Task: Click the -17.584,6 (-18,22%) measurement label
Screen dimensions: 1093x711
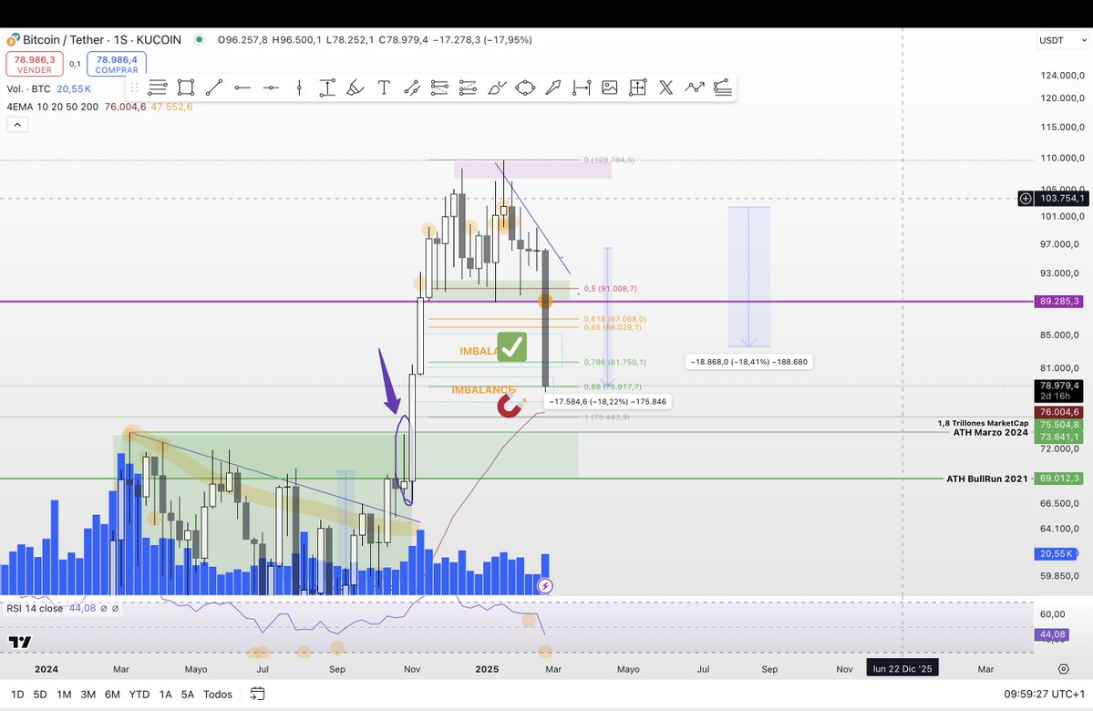Action: click(608, 401)
